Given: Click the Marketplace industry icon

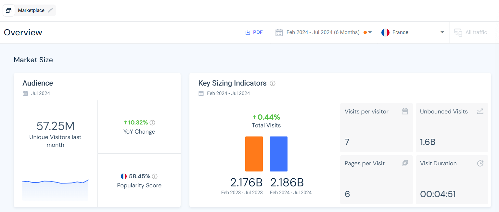Looking at the screenshot, I should click(9, 10).
